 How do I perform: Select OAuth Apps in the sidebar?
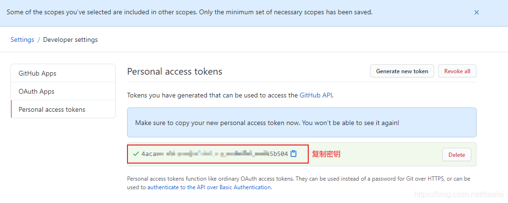pyautogui.click(x=37, y=91)
